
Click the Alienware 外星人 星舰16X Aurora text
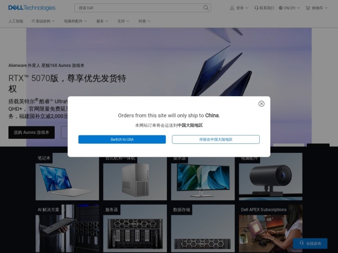pos(46,65)
